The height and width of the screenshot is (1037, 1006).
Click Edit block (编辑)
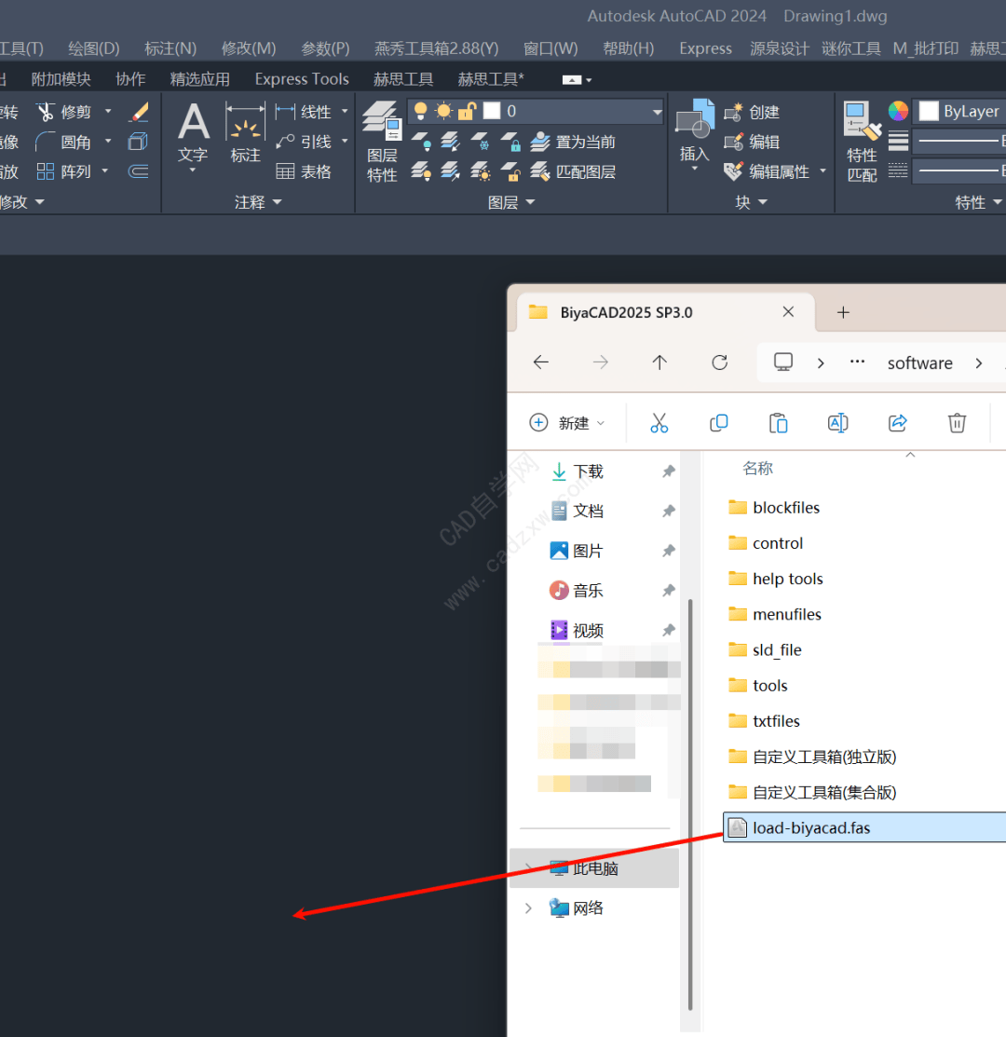pos(752,142)
